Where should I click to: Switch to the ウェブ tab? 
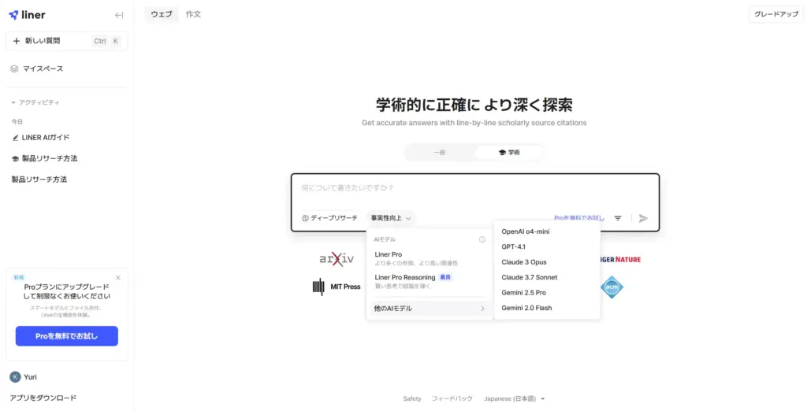162,14
